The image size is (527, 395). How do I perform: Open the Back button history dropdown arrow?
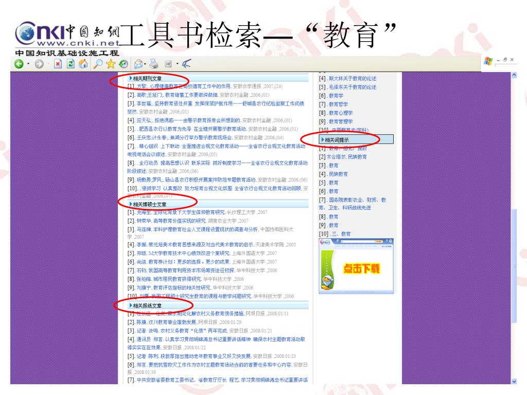(x=28, y=63)
